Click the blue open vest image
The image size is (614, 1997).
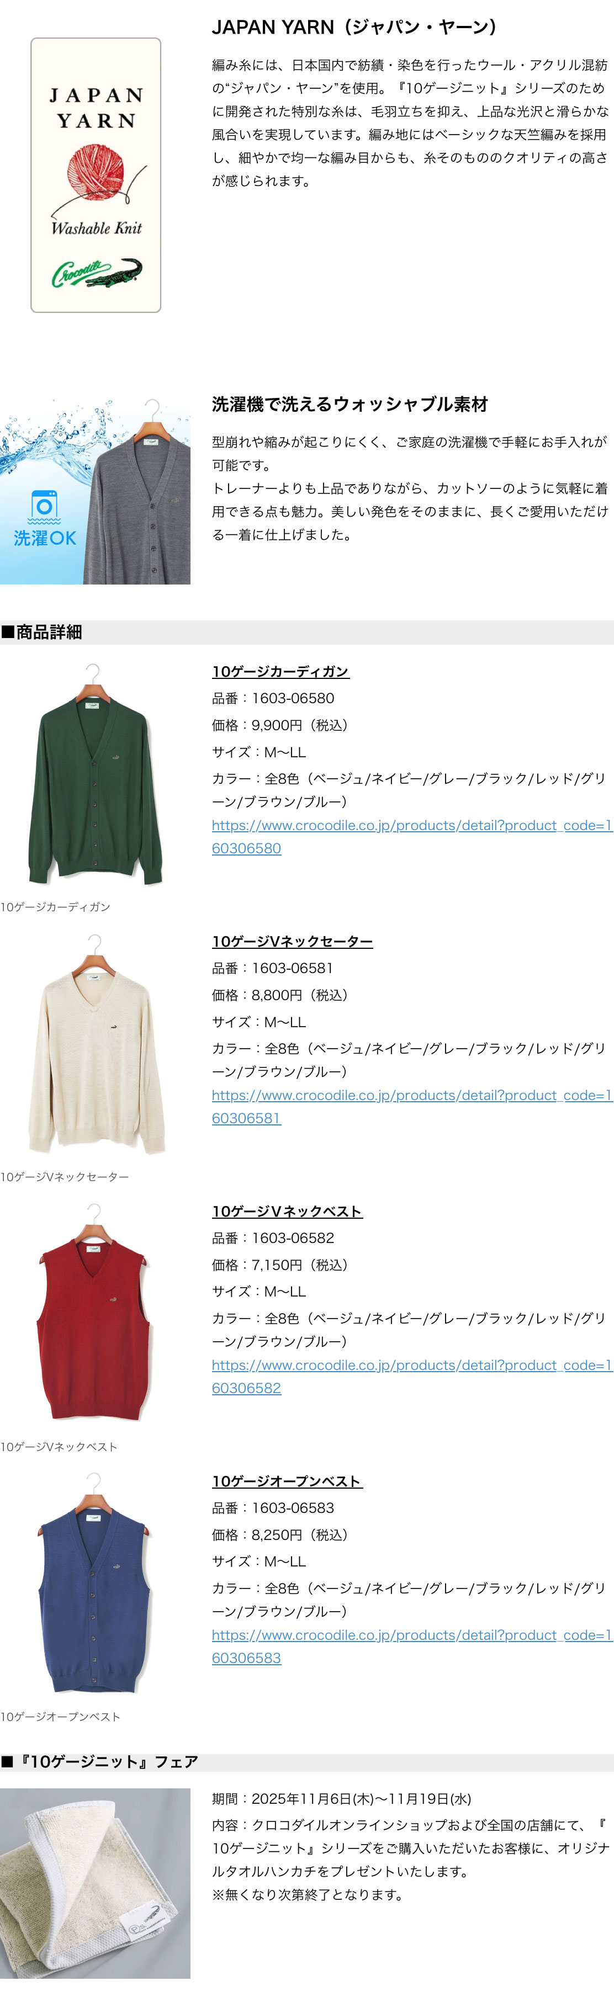click(94, 1582)
